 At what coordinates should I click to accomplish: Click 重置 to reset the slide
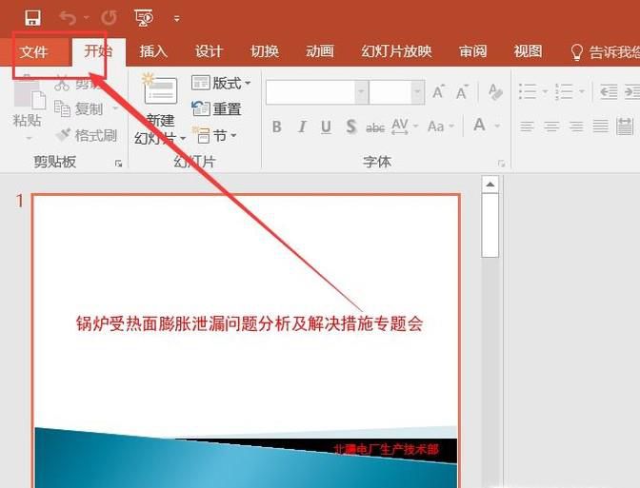click(x=216, y=108)
